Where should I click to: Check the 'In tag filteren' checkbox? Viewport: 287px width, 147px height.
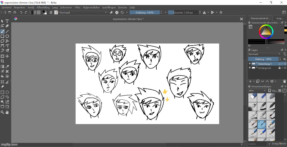(269, 144)
